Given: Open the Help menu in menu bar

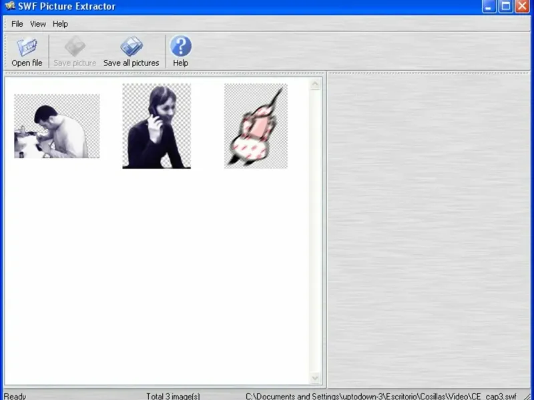Looking at the screenshot, I should (60, 24).
